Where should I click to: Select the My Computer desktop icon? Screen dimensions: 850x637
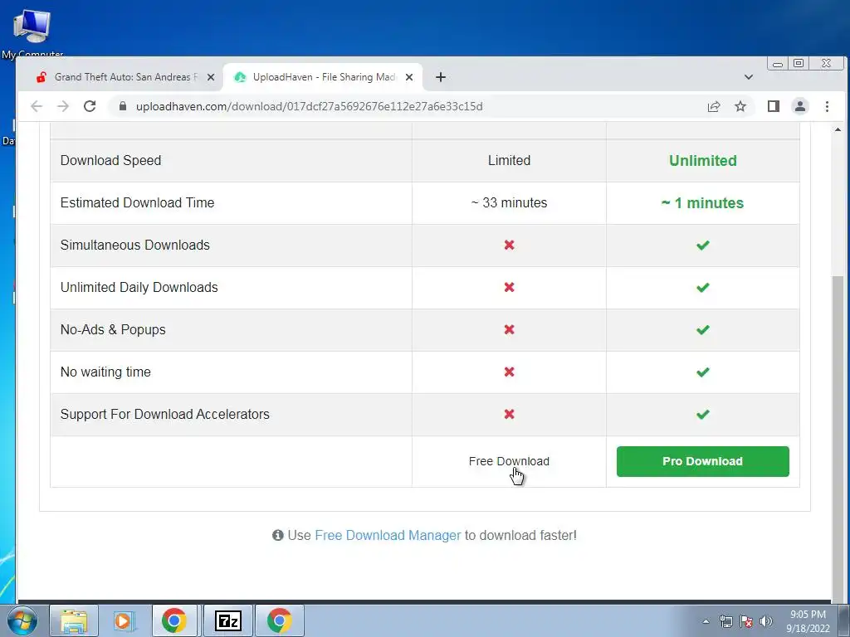click(x=32, y=33)
